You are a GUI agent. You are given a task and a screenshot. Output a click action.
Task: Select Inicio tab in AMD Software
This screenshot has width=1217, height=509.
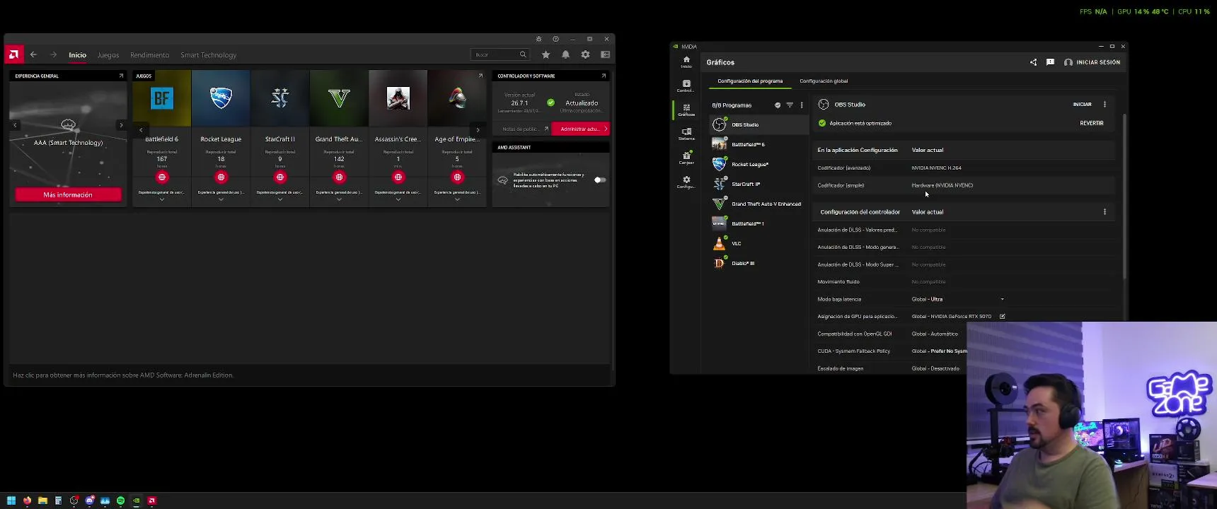click(78, 54)
